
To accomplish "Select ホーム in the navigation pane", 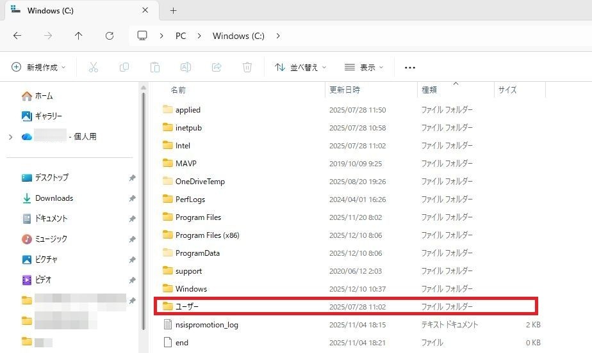I will tap(44, 96).
